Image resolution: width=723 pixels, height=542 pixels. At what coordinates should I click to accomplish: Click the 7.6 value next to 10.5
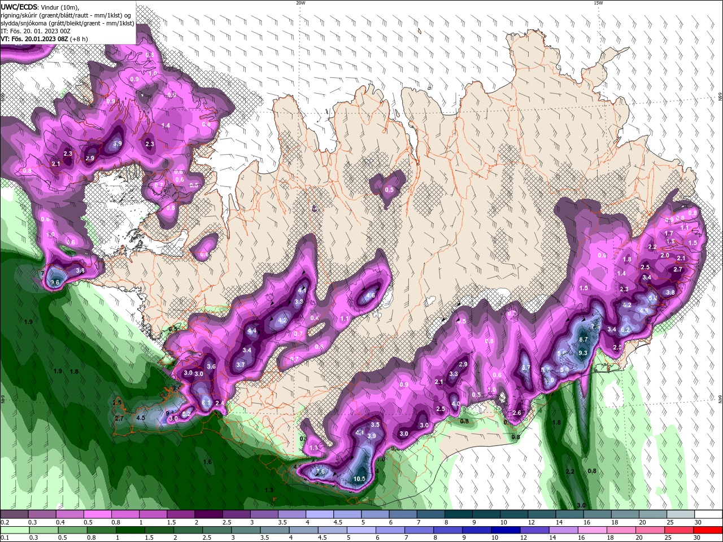(320, 472)
